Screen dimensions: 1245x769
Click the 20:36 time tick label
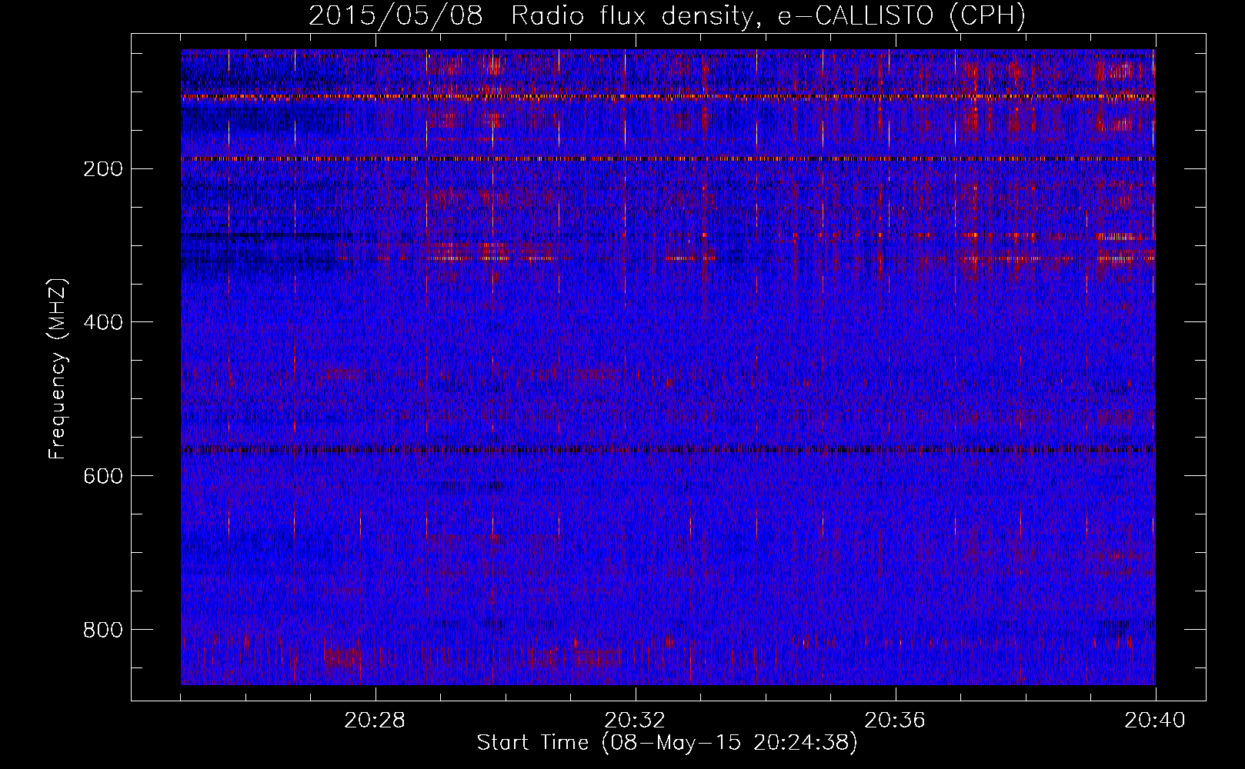895,720
